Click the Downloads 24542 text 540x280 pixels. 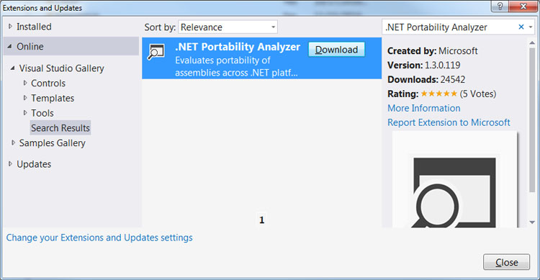tap(426, 80)
